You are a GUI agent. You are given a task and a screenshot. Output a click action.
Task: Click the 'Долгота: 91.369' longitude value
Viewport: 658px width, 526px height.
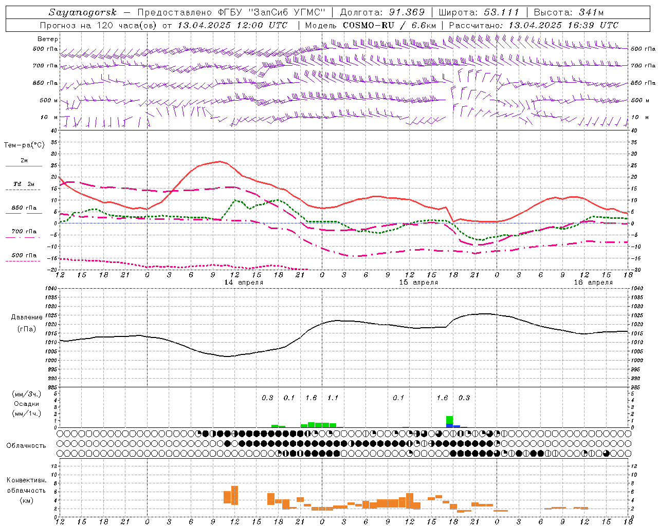click(x=382, y=12)
